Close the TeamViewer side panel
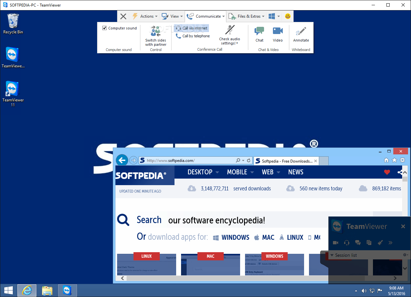This screenshot has height=297, width=411. point(403,226)
